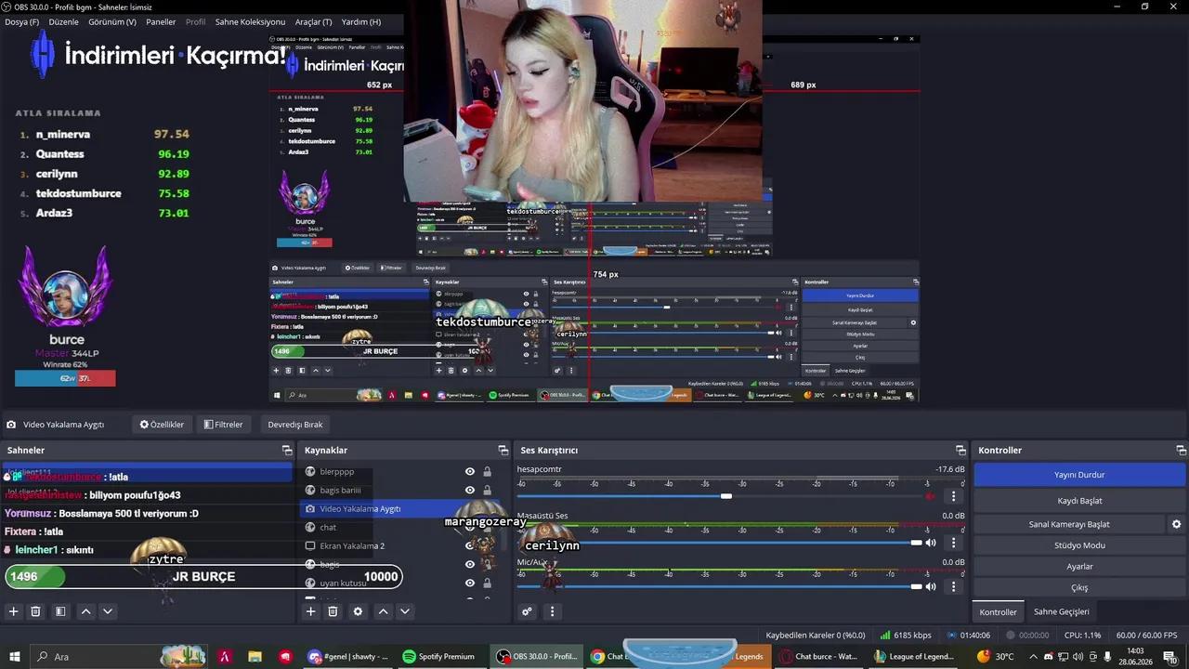This screenshot has height=669, width=1189.
Task: Open the scene filters icon in the Sahneler toolbar
Action: coord(60,611)
